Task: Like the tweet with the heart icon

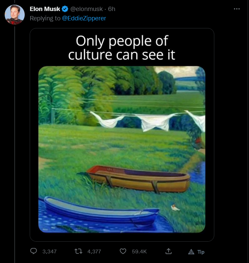Action: point(123,251)
